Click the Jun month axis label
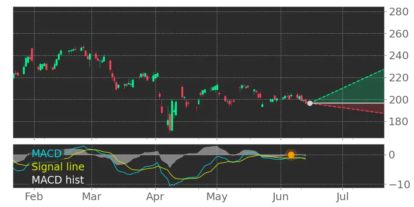Image resolution: width=414 pixels, height=207 pixels. click(281, 197)
